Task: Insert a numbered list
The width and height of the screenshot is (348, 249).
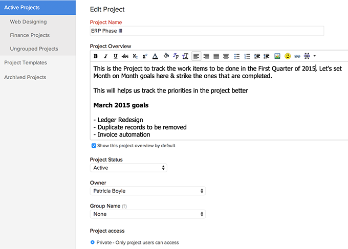Action: [247, 56]
